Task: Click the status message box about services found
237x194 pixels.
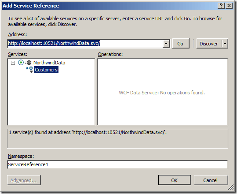Action: (x=117, y=138)
